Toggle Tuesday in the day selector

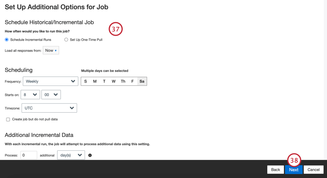pos(104,81)
